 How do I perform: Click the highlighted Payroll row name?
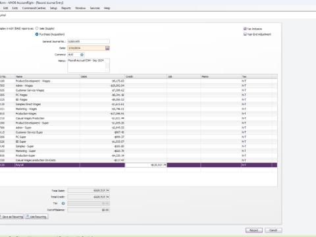point(19,165)
